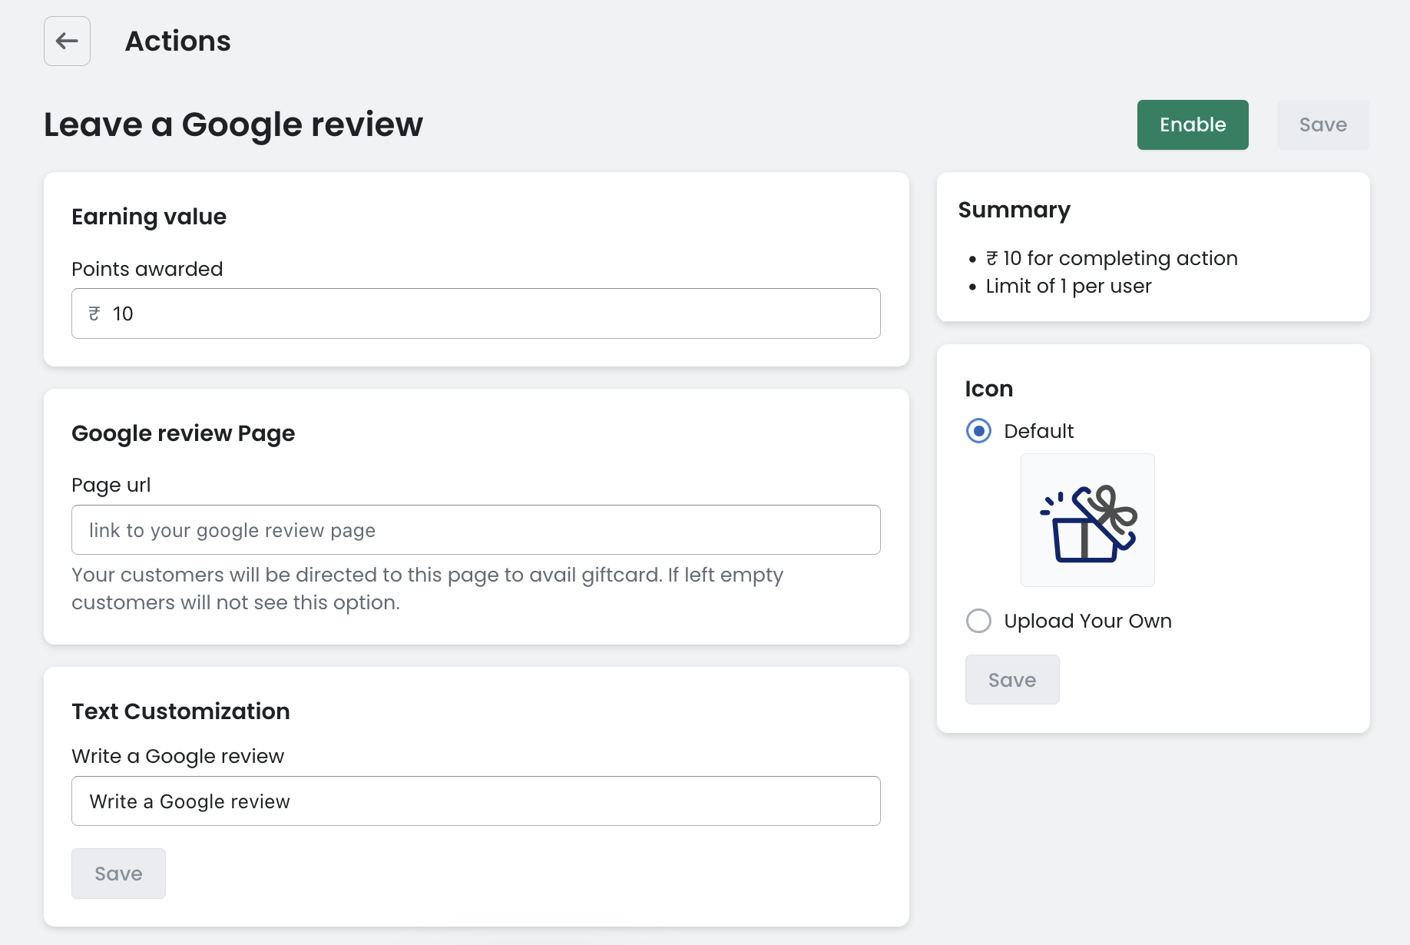Select the Default icon radio button
Screen dimensions: 1410x945
[978, 431]
